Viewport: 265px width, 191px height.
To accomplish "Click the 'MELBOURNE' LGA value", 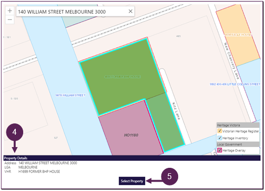I will 28,167.
